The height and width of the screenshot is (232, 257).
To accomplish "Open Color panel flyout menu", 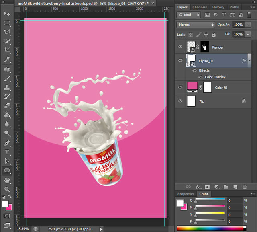I will (253, 194).
